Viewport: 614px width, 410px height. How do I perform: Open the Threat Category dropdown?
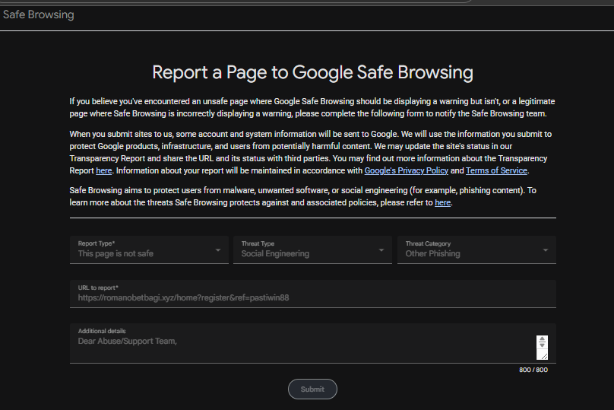[x=476, y=249]
